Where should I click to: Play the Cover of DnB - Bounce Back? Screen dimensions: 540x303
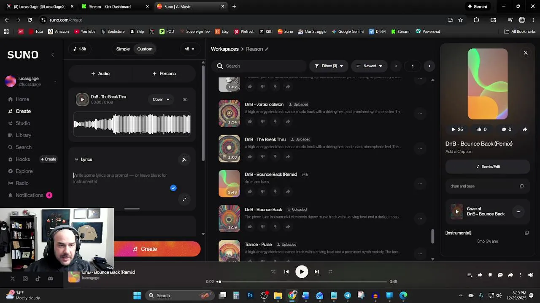click(457, 212)
